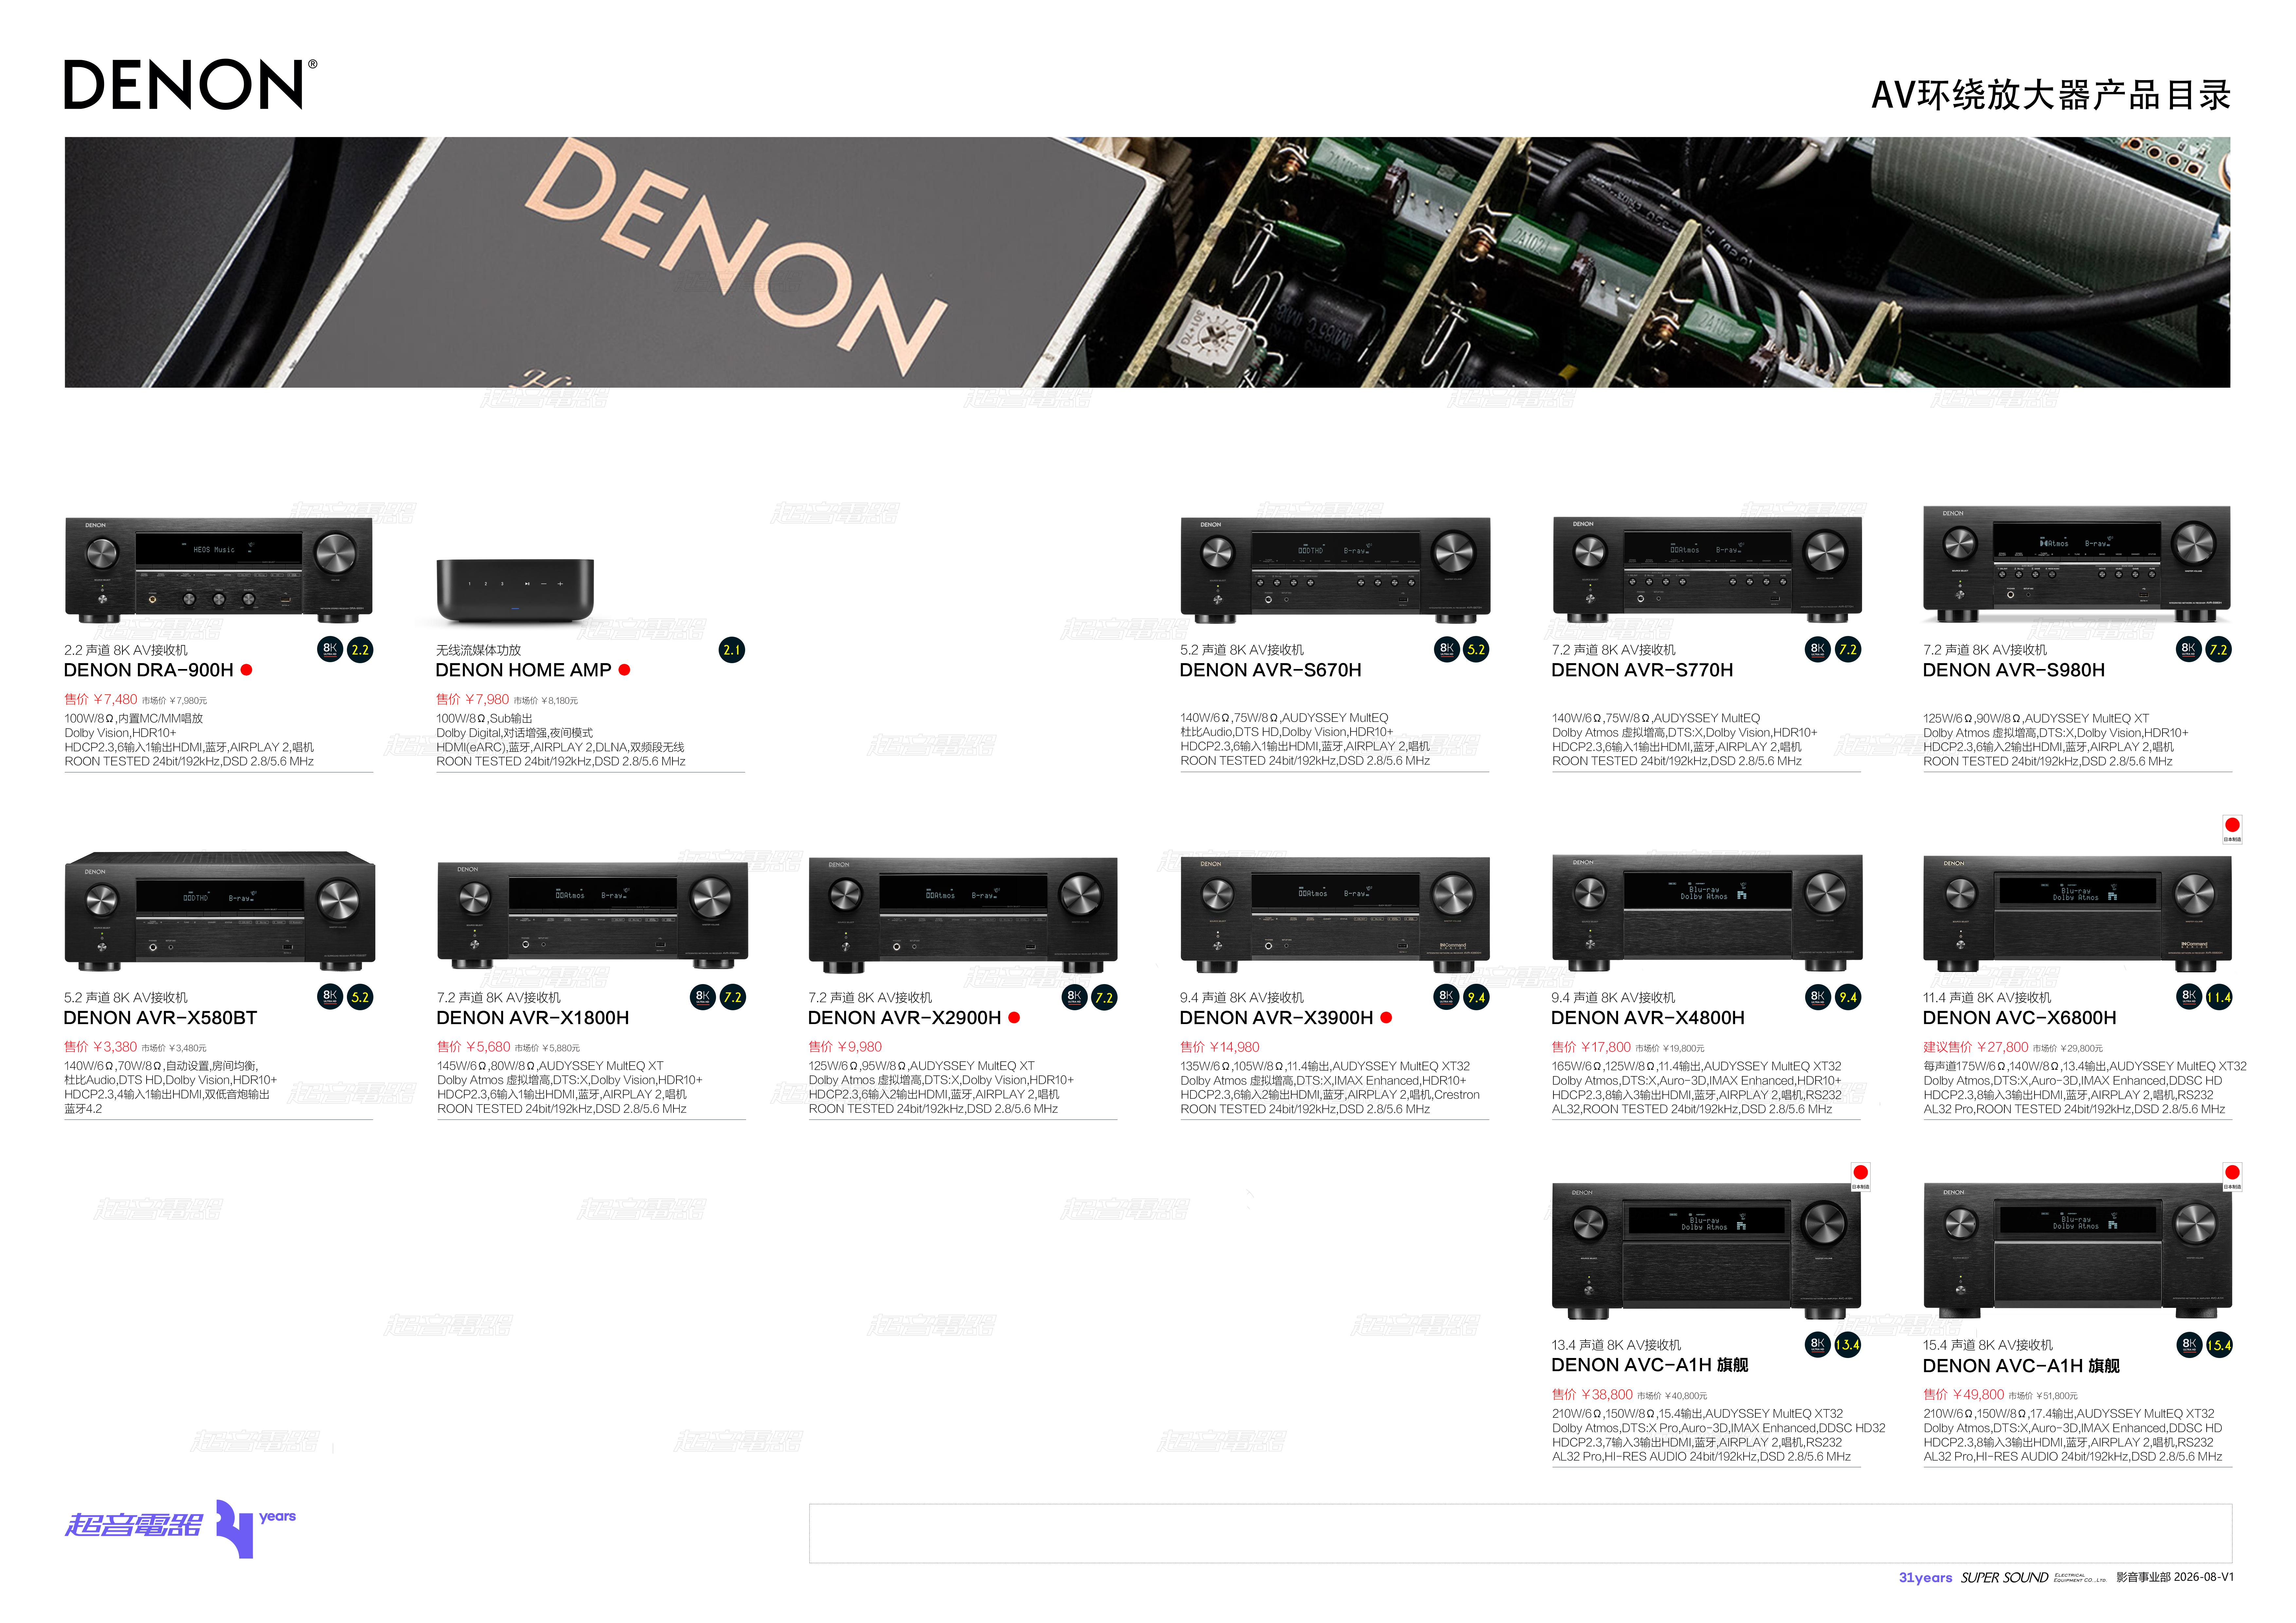Select the DENON AVR-X1800H product name
This screenshot has width=2296, height=1623.
(533, 1018)
